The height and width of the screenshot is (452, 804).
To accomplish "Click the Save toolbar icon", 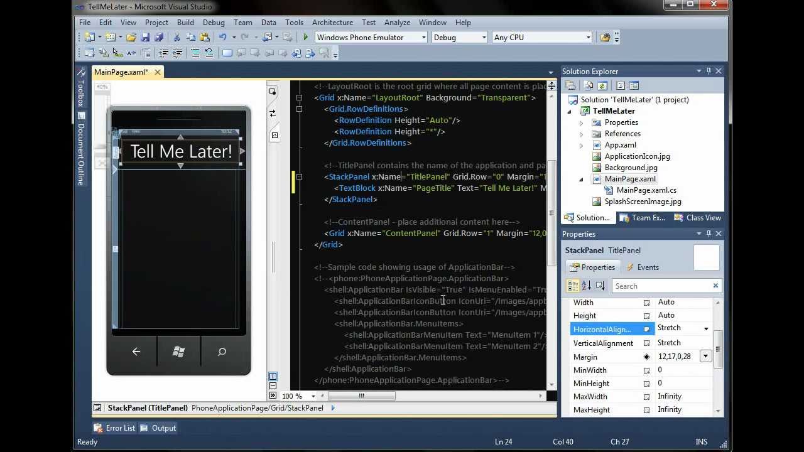I will (x=145, y=38).
